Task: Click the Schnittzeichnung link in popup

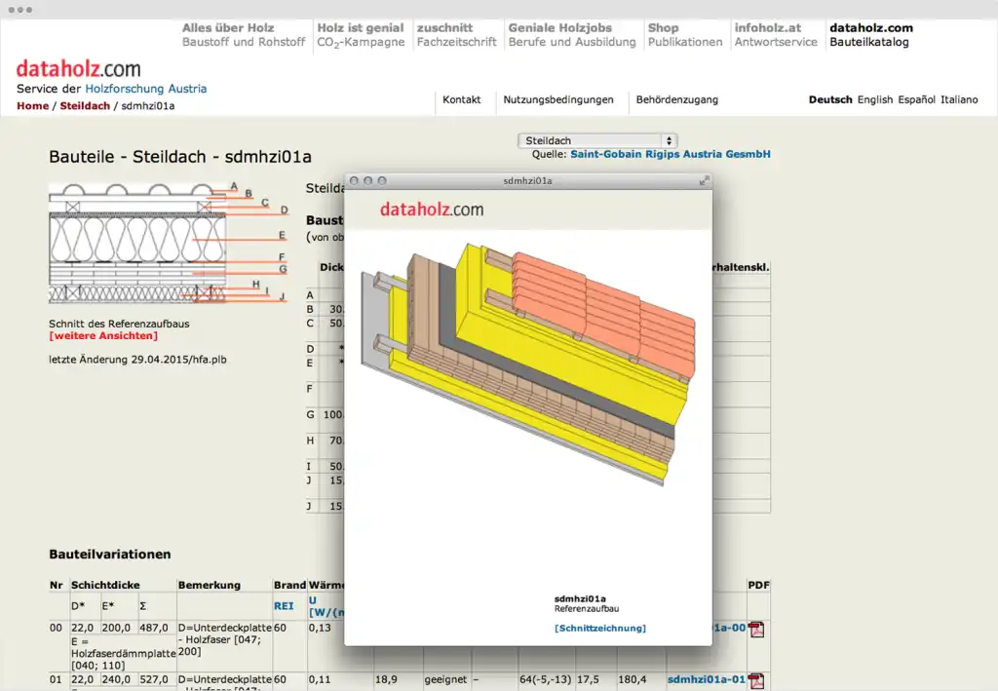Action: [599, 629]
